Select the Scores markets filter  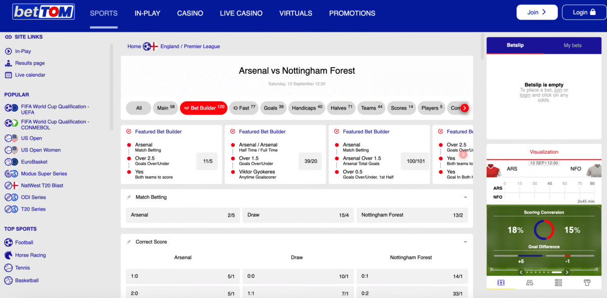coord(402,108)
